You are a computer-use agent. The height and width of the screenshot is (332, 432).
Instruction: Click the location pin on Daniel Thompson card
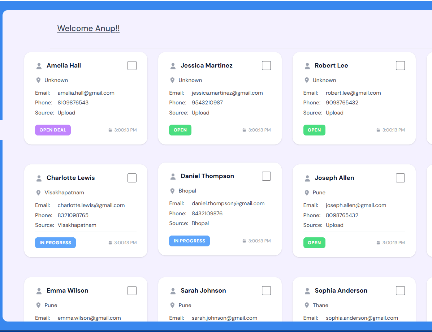pyautogui.click(x=172, y=190)
